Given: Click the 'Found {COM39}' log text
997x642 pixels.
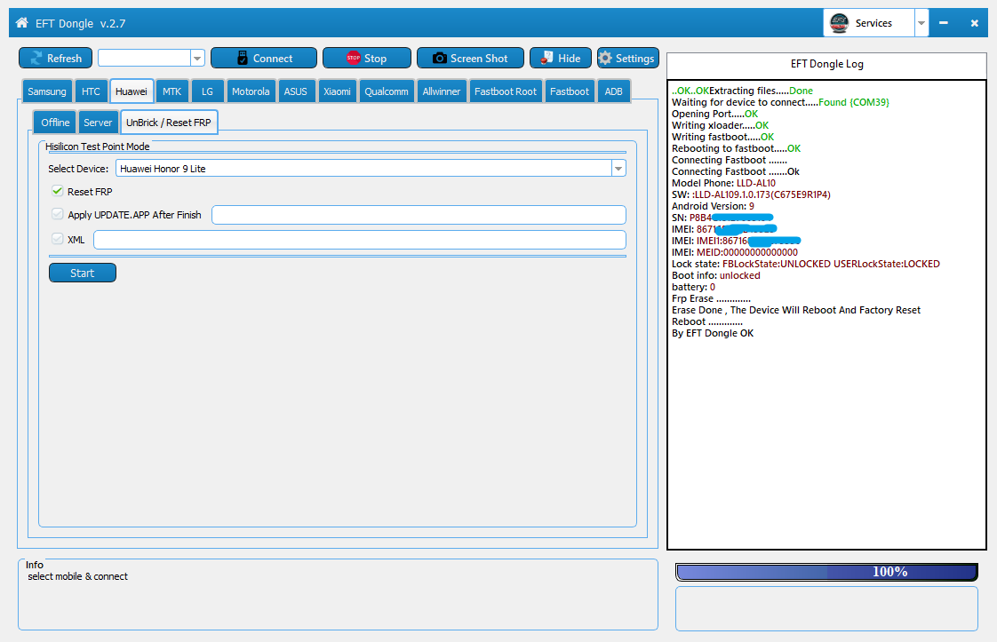Looking at the screenshot, I should click(854, 102).
